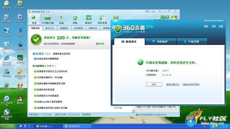Click 重新体检 link in 360安全卫士

pos(100,44)
